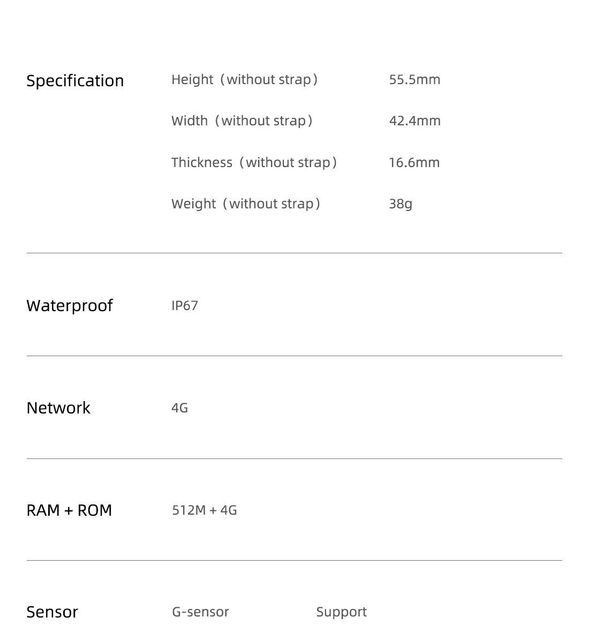
Task: Click the Sensor section heading
Action: pos(52,612)
